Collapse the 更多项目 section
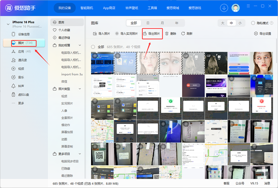Viewport: 278px width, 188px height. [80, 154]
